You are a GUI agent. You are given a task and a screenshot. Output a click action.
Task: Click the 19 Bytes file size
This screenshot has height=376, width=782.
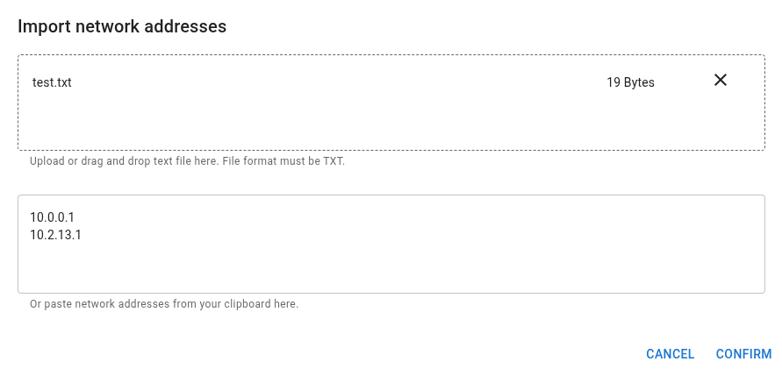pos(630,82)
